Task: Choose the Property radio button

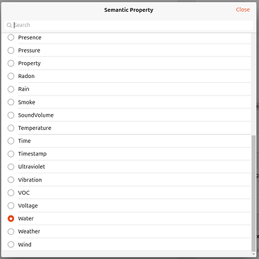Action: 11,63
